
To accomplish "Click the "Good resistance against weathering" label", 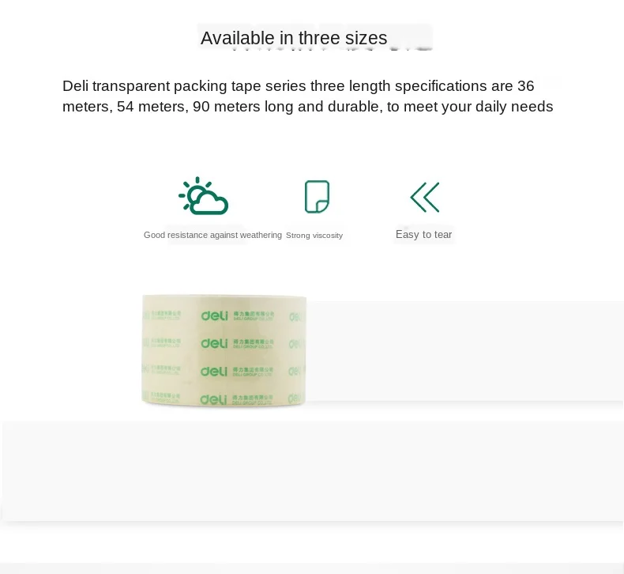I will [212, 235].
